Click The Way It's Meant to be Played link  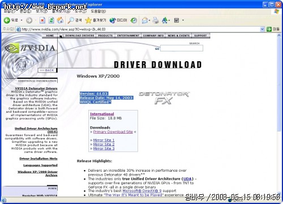pos(133,195)
